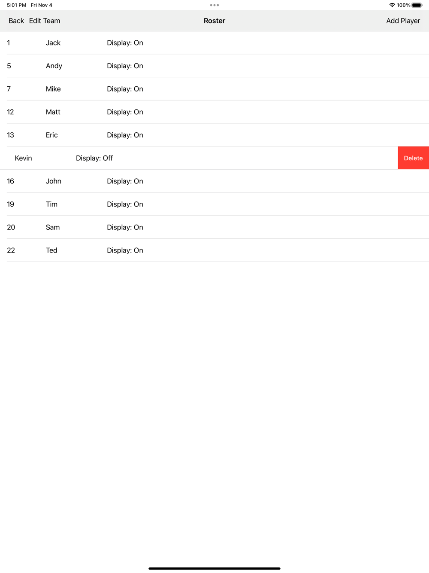Tap Jack's Display: On label
Screen dimensions: 429x573
pos(125,43)
